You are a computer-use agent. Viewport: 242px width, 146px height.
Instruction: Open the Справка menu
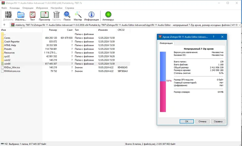pyautogui.click(x=70, y=8)
